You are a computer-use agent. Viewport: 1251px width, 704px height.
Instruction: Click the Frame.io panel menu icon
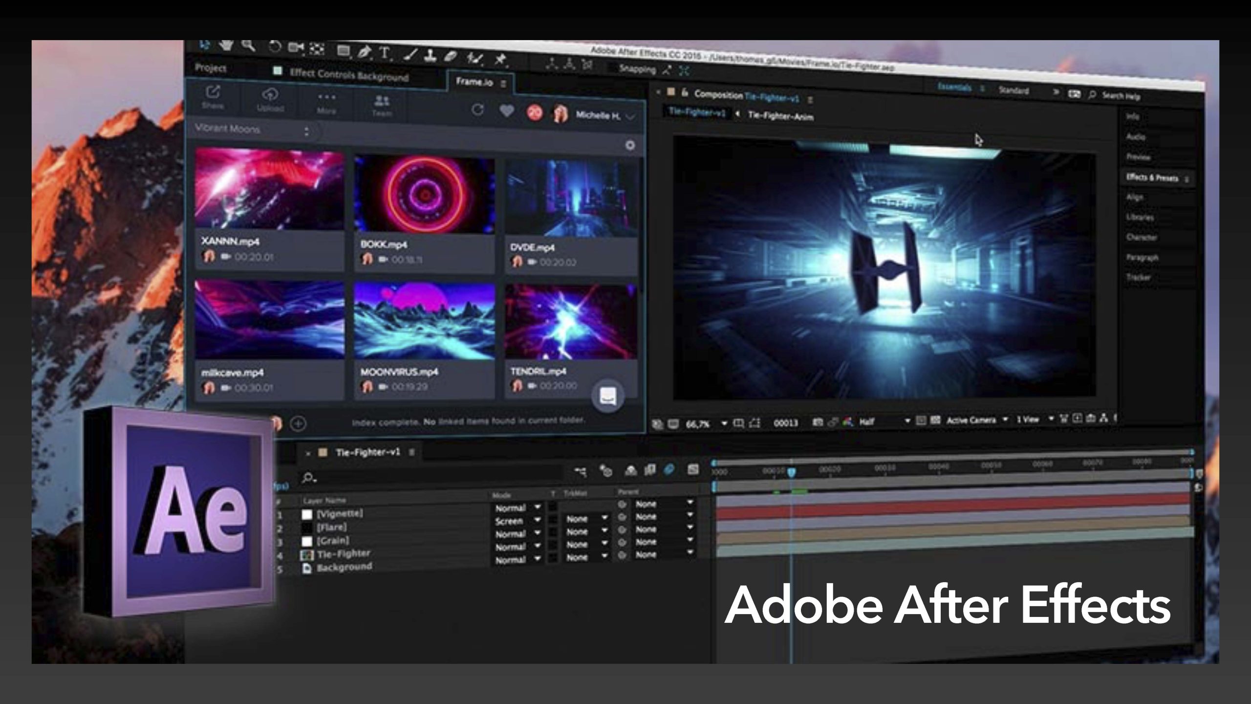pyautogui.click(x=503, y=84)
